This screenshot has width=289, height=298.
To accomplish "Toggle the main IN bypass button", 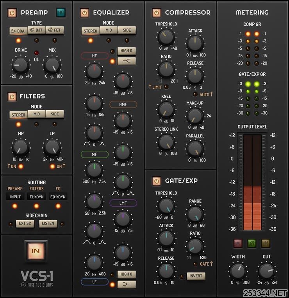I will [36, 251].
